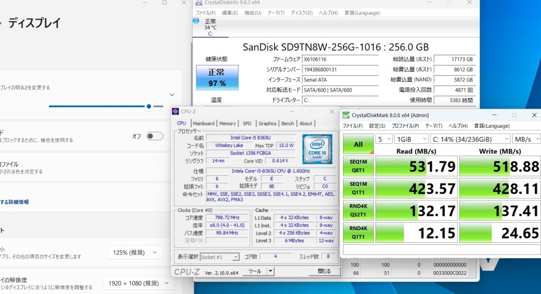
Task: Click the 閉じる button in CPU-Z
Action: click(x=324, y=271)
